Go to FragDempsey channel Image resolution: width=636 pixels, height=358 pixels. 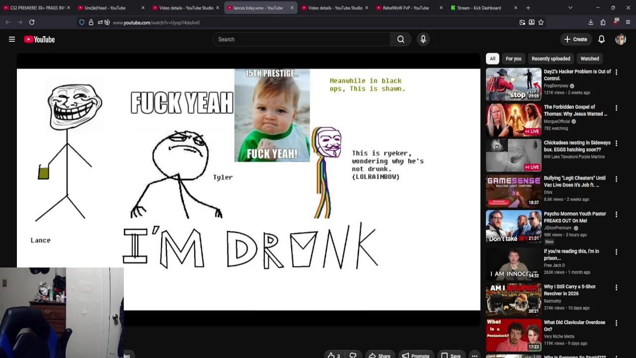tap(556, 86)
